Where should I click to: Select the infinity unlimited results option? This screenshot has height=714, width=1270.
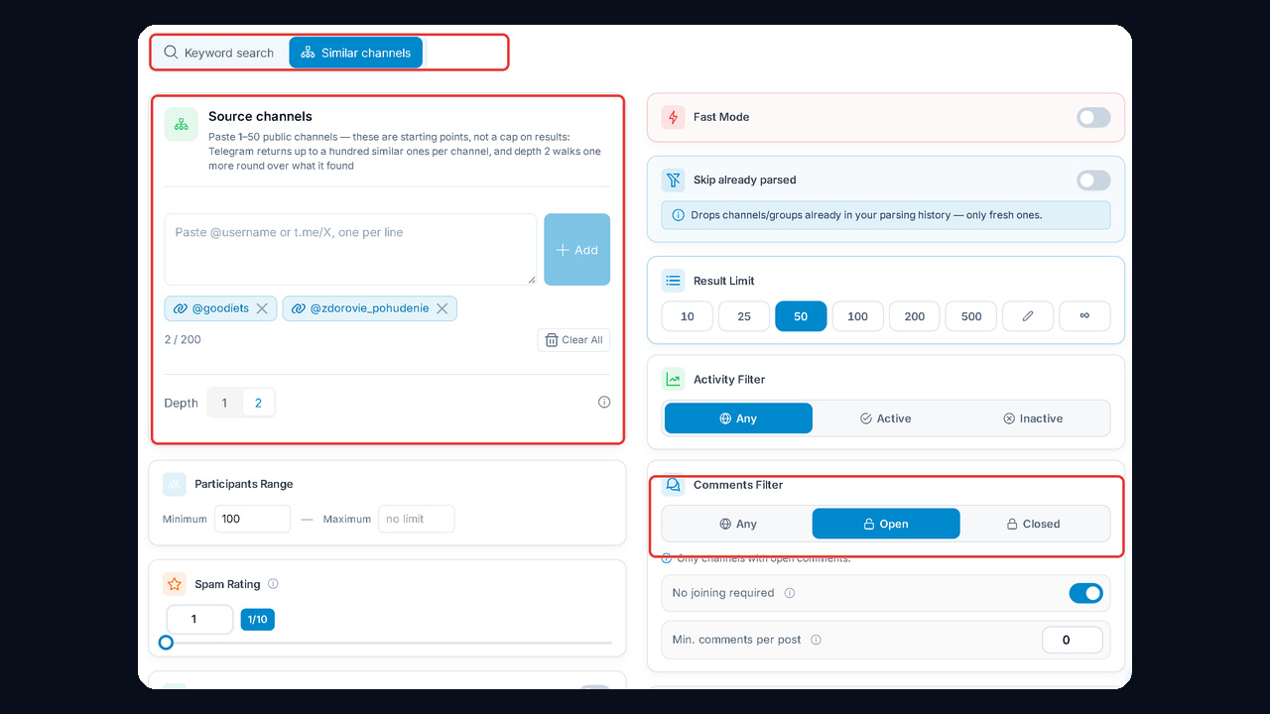(x=1084, y=316)
